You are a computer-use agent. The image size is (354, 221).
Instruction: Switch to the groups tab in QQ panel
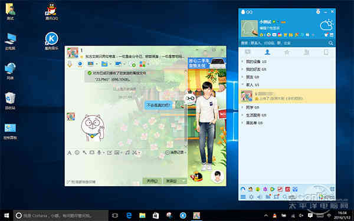[x=306, y=52]
